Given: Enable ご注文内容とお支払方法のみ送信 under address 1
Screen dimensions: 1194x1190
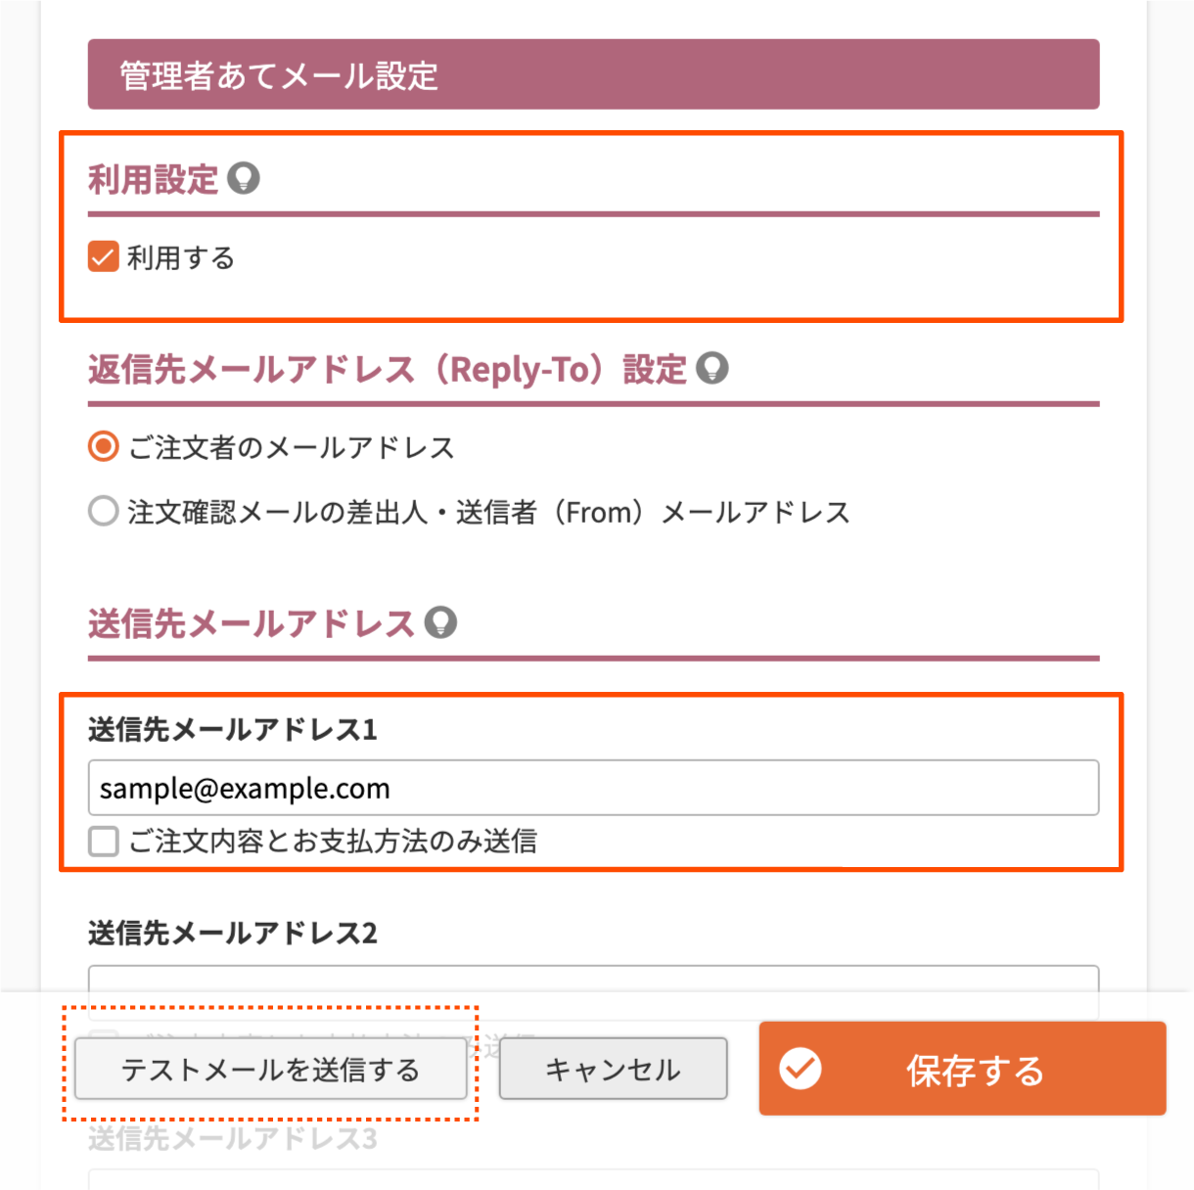Looking at the screenshot, I should click(104, 841).
